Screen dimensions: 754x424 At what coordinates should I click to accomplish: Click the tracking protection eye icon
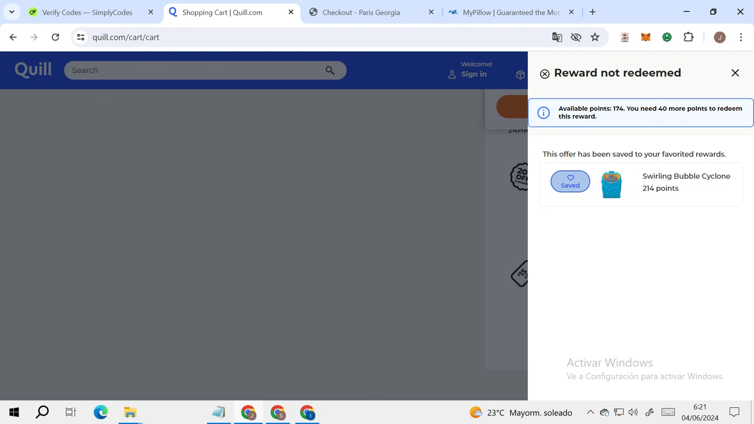(576, 37)
